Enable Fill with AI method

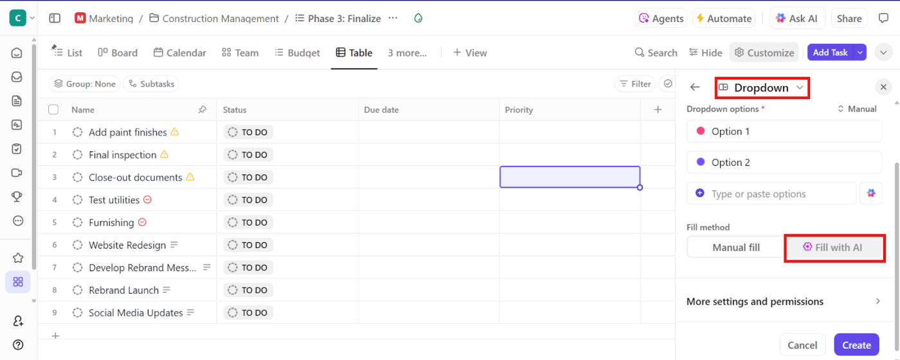pyautogui.click(x=834, y=248)
